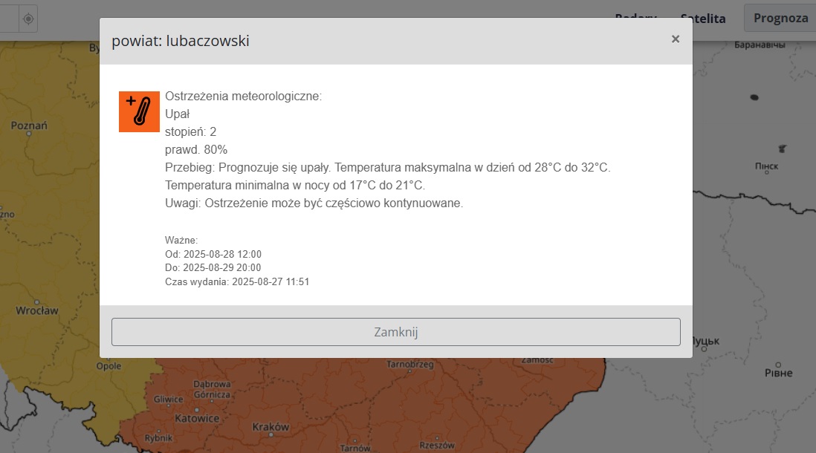Click the Opole city marker on map
The height and width of the screenshot is (453, 816).
tap(109, 366)
